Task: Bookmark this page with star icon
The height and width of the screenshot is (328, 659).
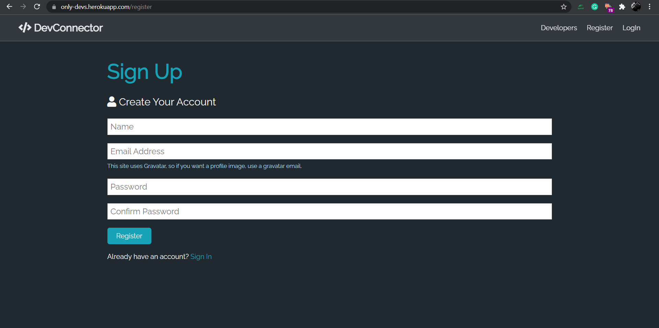Action: 564,7
